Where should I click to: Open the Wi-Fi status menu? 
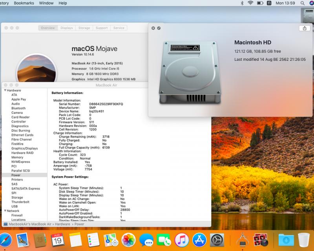pyautogui.click(x=250, y=3)
